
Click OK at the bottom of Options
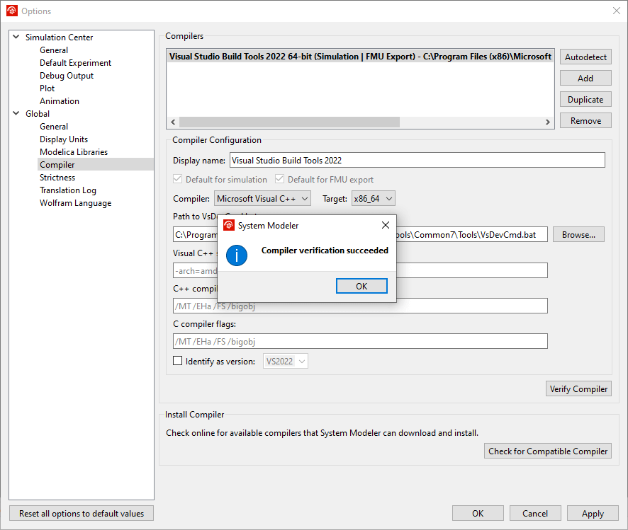[x=478, y=513]
